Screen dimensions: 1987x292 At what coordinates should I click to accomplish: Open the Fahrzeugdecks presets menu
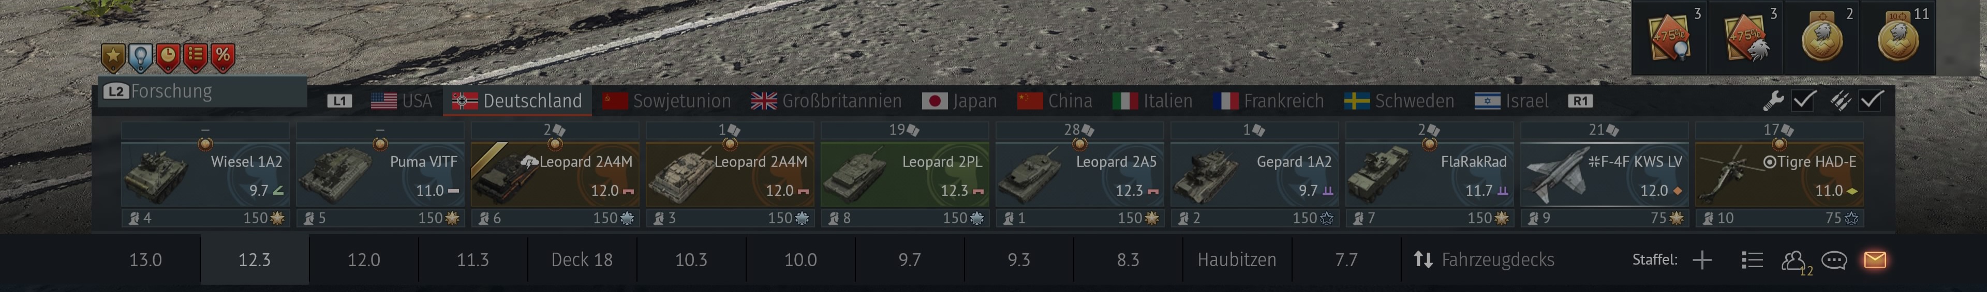pos(1482,259)
